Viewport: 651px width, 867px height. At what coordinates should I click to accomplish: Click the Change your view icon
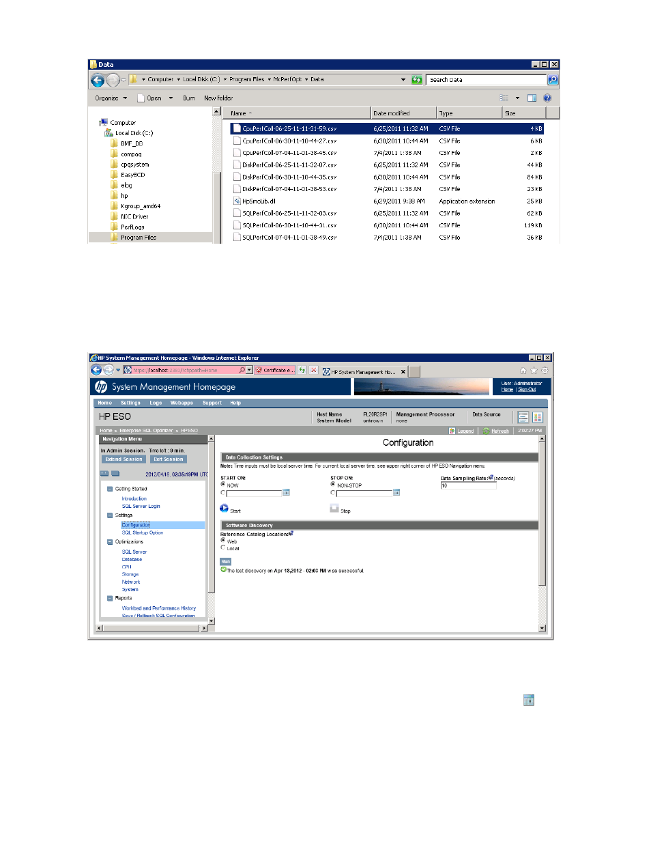click(504, 98)
